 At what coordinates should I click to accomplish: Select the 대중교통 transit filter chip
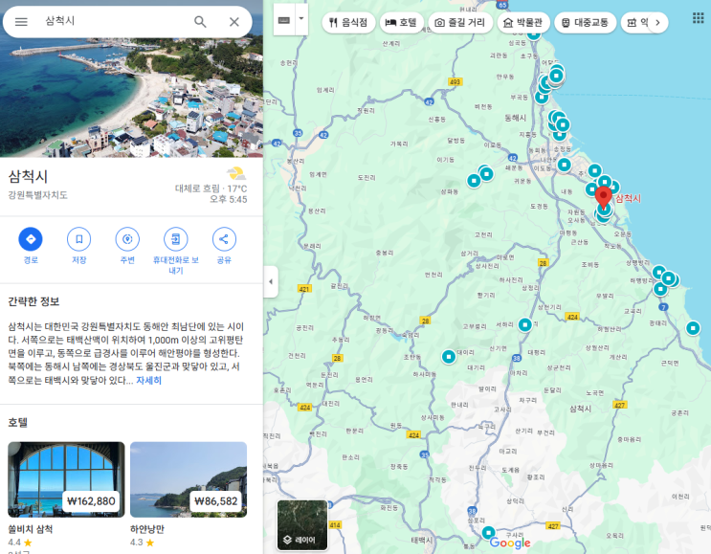pos(585,22)
